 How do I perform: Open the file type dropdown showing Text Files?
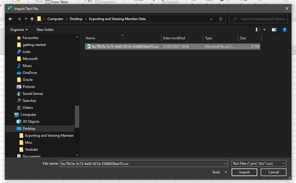(258, 163)
